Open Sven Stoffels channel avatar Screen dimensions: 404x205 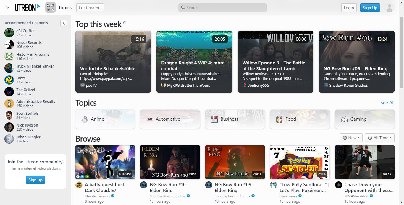(x=9, y=115)
